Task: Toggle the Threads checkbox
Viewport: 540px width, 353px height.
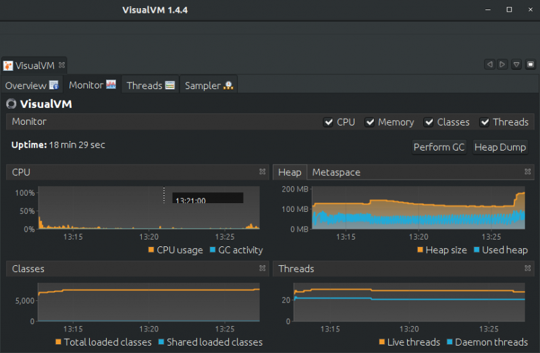Action: (485, 122)
